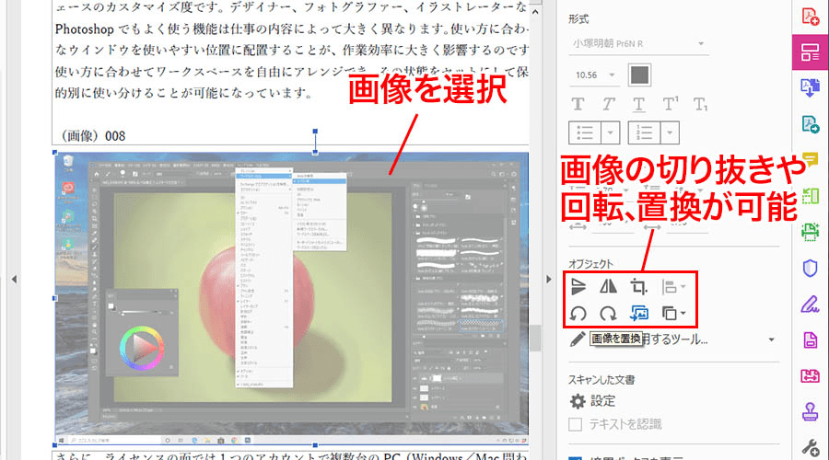829x460 pixels.
Task: Open the 10.56 font size dropdown
Action: 594,75
